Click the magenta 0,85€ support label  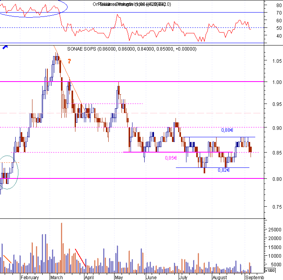click(x=171, y=158)
